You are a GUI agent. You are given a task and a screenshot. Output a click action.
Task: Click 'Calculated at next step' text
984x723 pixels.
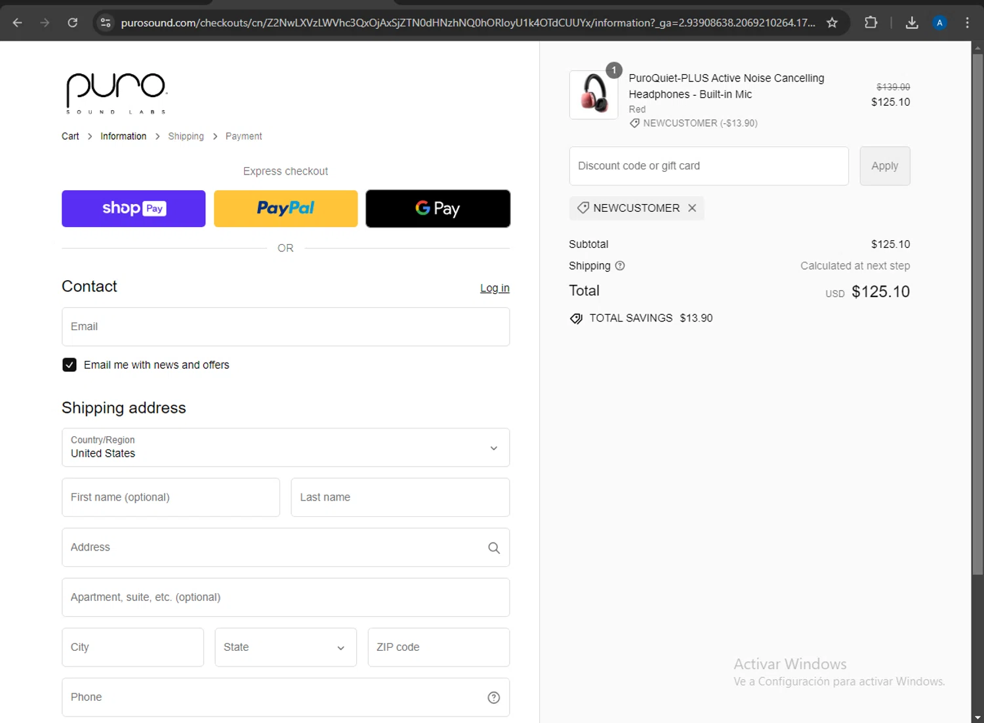click(x=855, y=266)
